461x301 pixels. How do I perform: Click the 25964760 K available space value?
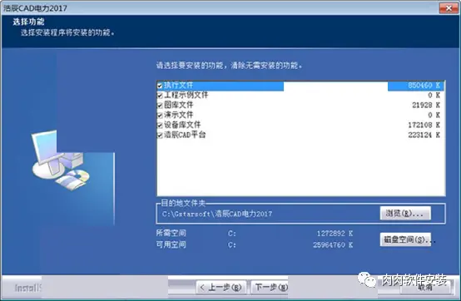click(333, 245)
